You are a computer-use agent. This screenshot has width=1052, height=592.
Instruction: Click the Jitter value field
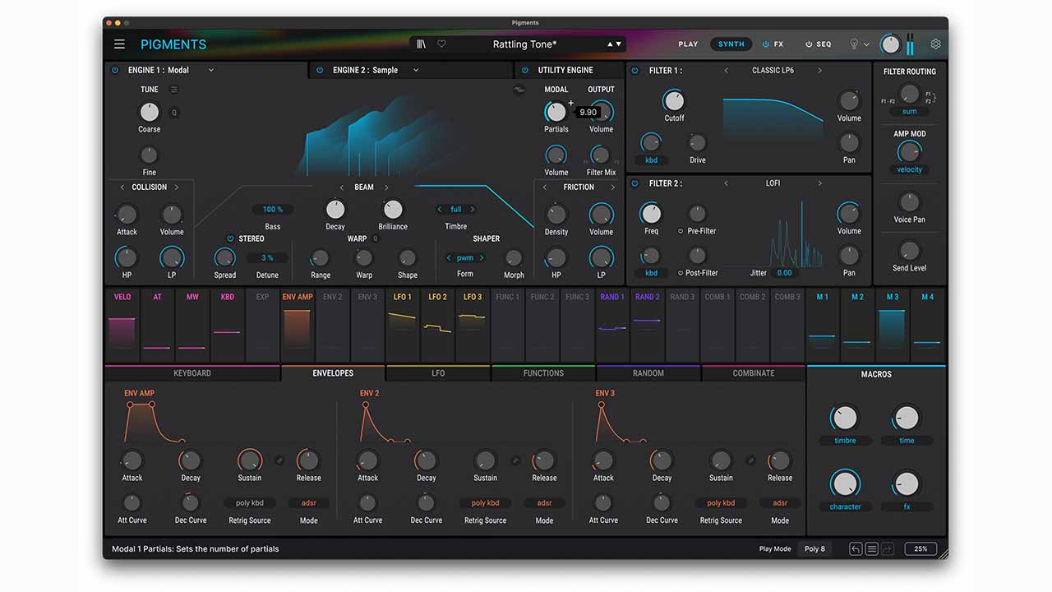(x=784, y=273)
